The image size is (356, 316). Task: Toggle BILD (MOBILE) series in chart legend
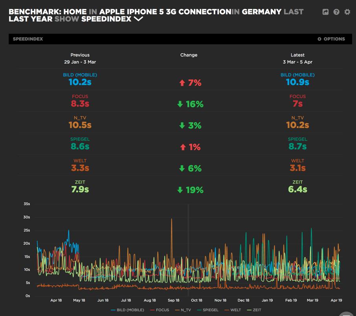tap(127, 310)
